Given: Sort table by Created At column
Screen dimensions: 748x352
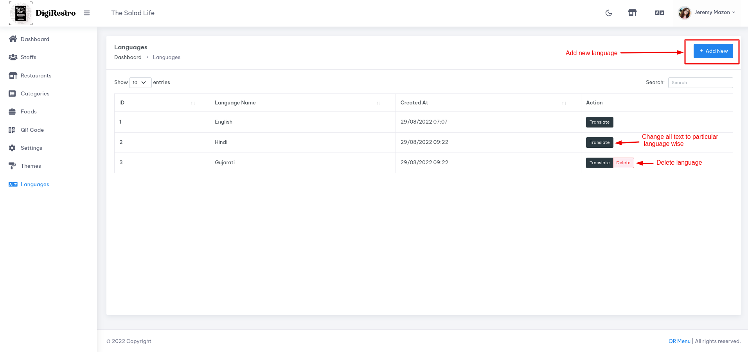Looking at the screenshot, I should point(488,103).
